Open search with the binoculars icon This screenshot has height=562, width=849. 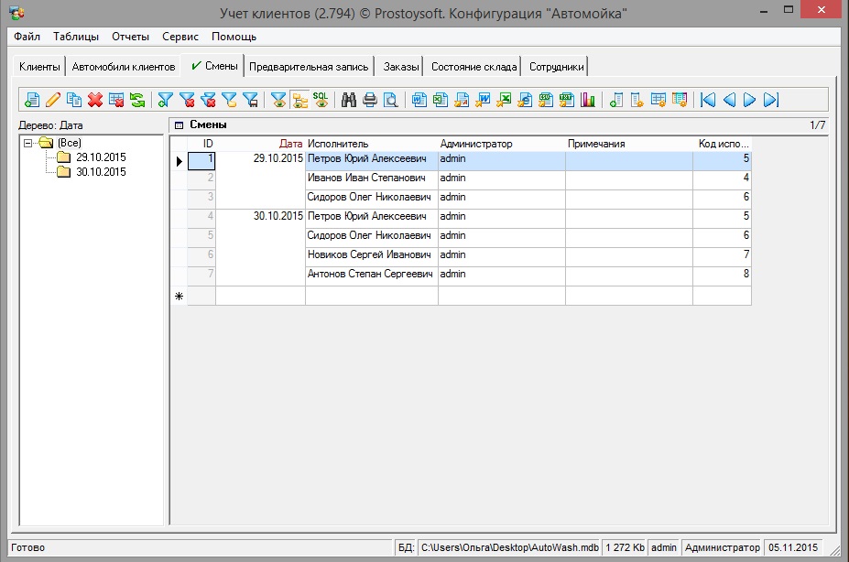click(x=349, y=100)
